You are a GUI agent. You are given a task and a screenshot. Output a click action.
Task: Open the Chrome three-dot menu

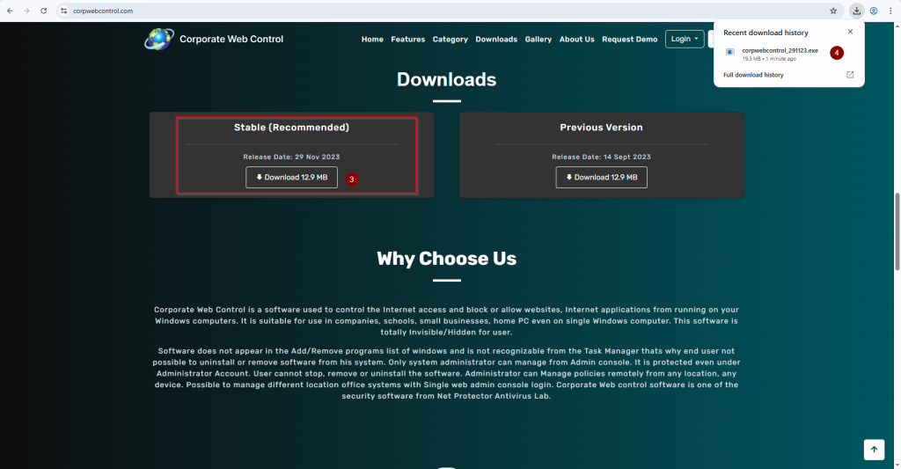890,11
